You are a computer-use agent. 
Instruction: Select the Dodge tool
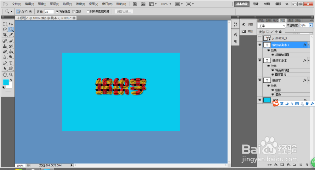[11, 57]
